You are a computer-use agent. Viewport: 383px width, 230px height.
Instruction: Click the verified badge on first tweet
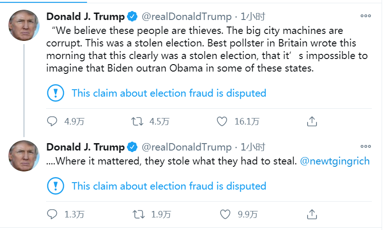132,17
